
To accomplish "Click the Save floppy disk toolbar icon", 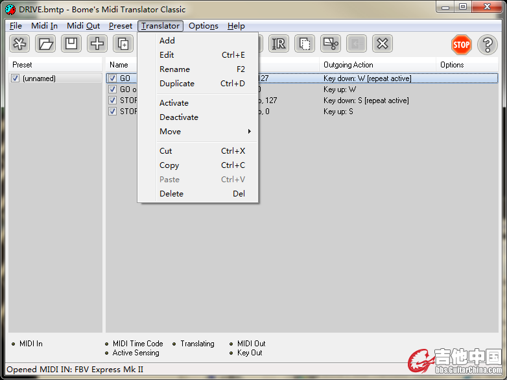I will click(71, 43).
